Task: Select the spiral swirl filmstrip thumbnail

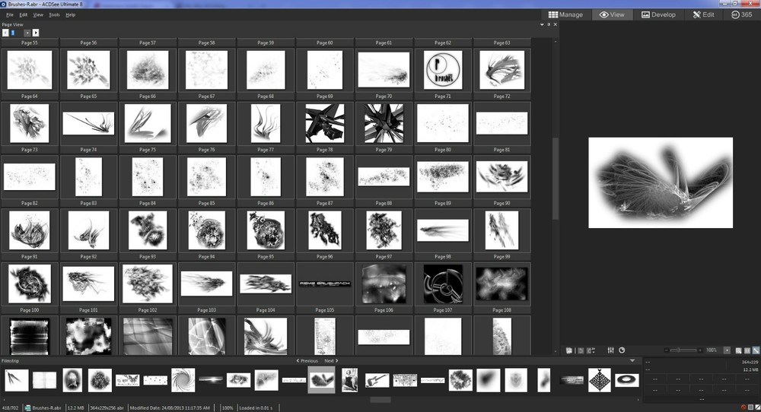Action: 183,380
